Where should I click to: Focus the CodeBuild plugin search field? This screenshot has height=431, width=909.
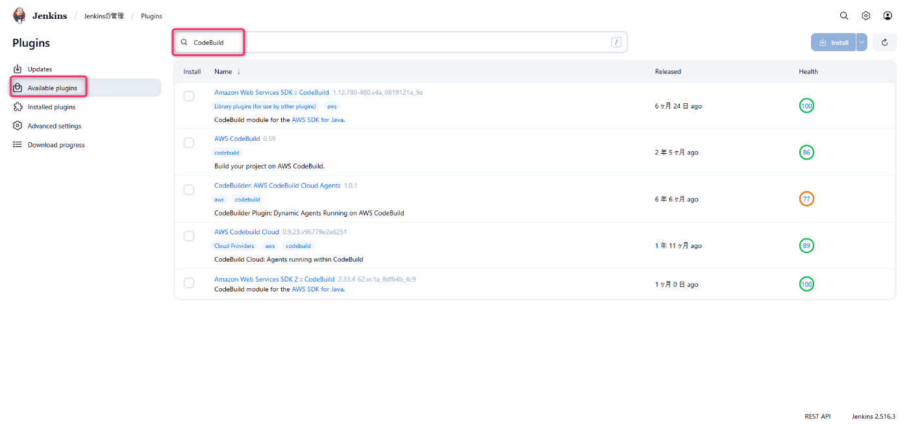[400, 42]
